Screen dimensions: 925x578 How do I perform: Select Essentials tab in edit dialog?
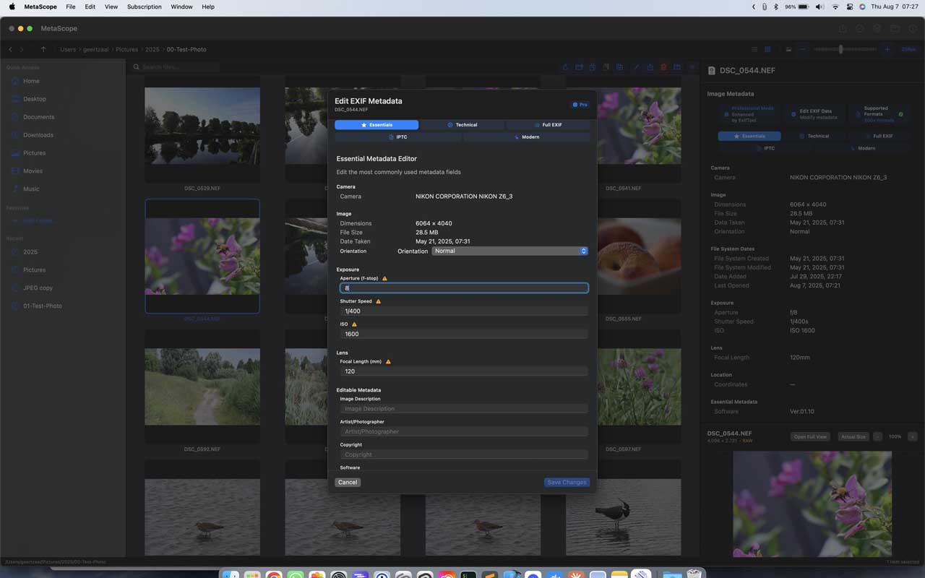[377, 125]
